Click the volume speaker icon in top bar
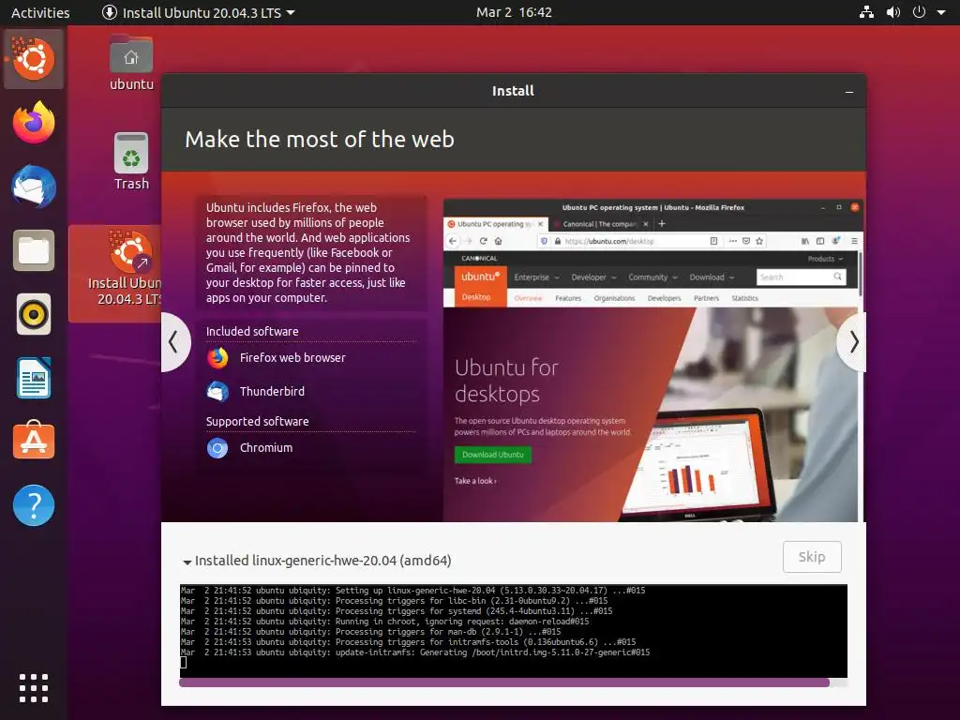Viewport: 960px width, 720px height. pyautogui.click(x=893, y=12)
